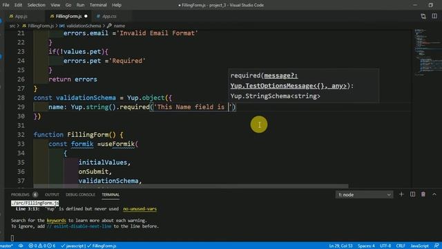Create a new terminal with plus icon

coord(401,194)
